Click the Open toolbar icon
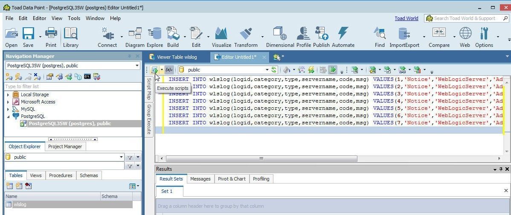 pyautogui.click(x=12, y=37)
